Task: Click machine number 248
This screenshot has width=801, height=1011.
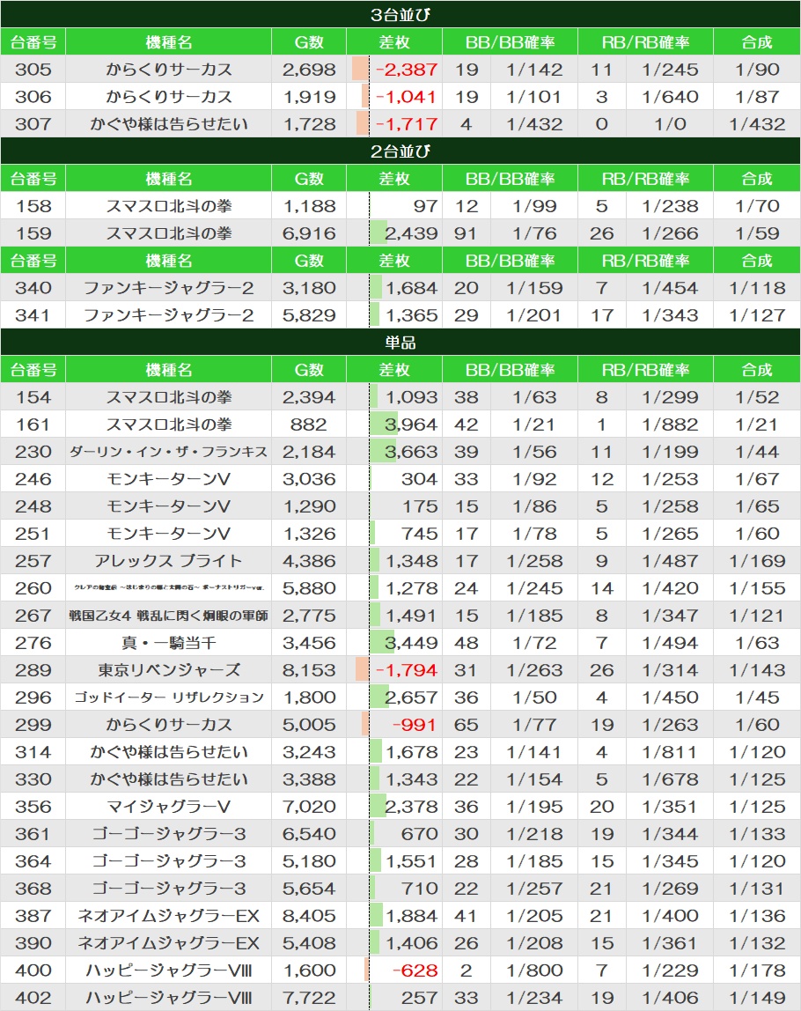Action: [x=33, y=506]
